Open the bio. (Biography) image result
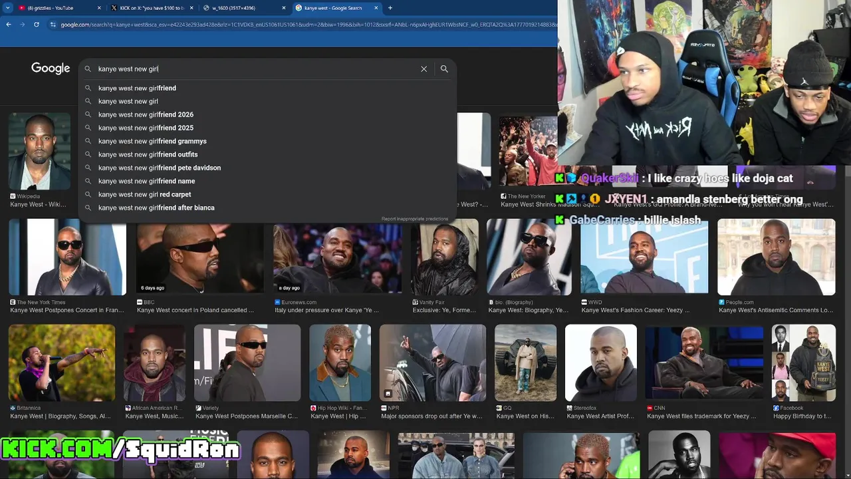This screenshot has width=851, height=479. pos(529,257)
